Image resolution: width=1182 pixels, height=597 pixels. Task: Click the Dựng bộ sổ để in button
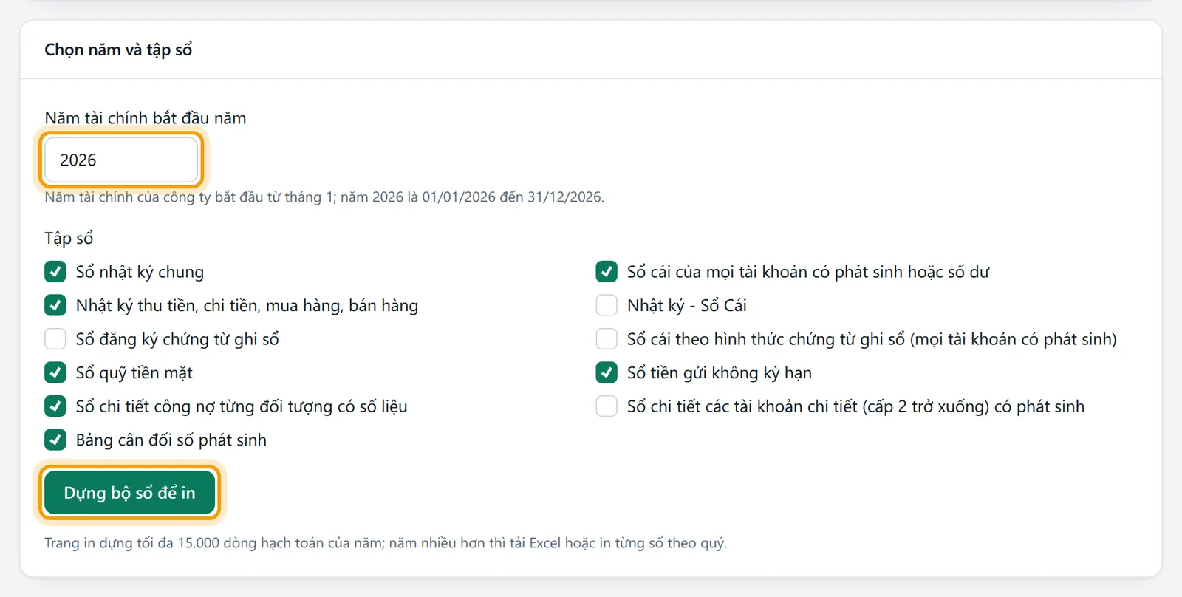coord(129,493)
